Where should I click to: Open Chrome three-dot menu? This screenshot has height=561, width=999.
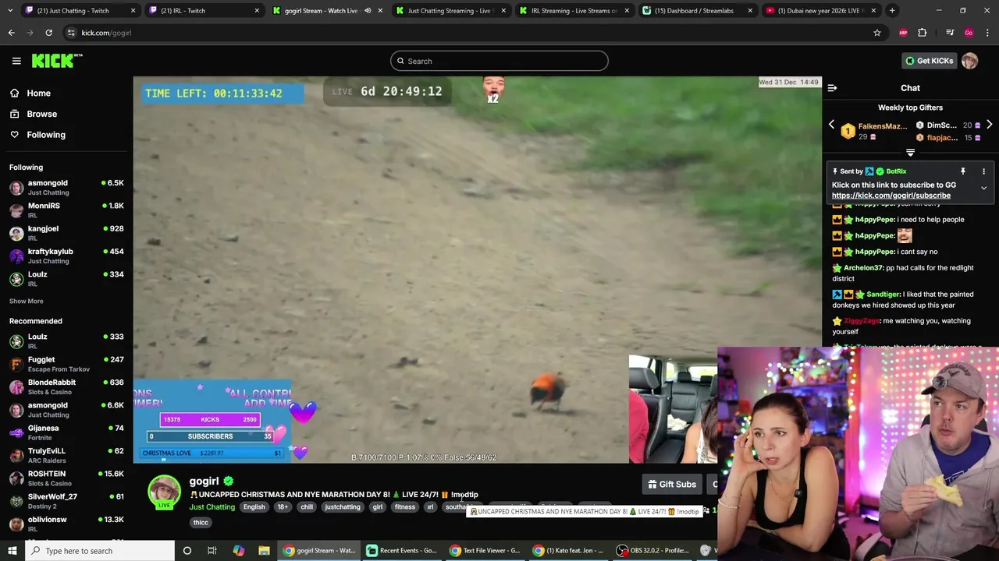click(988, 33)
